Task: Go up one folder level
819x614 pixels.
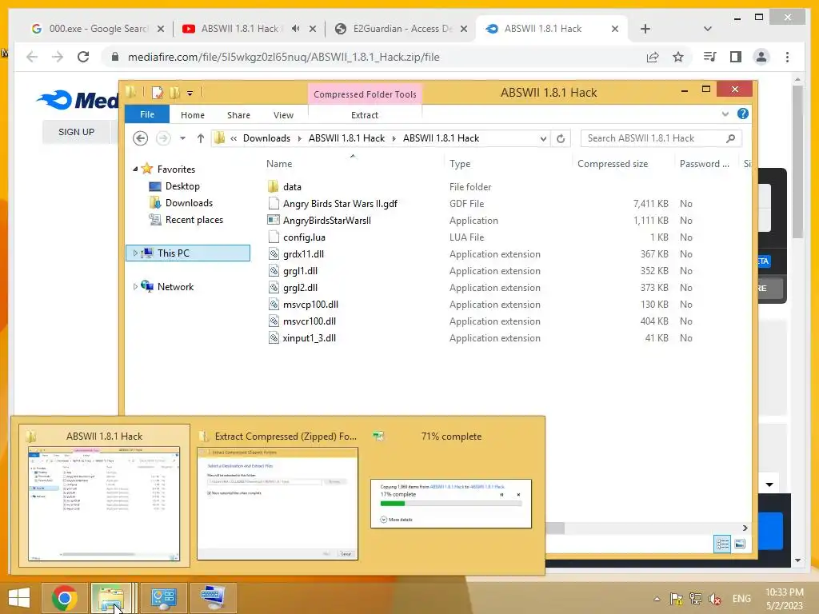Action: click(201, 138)
